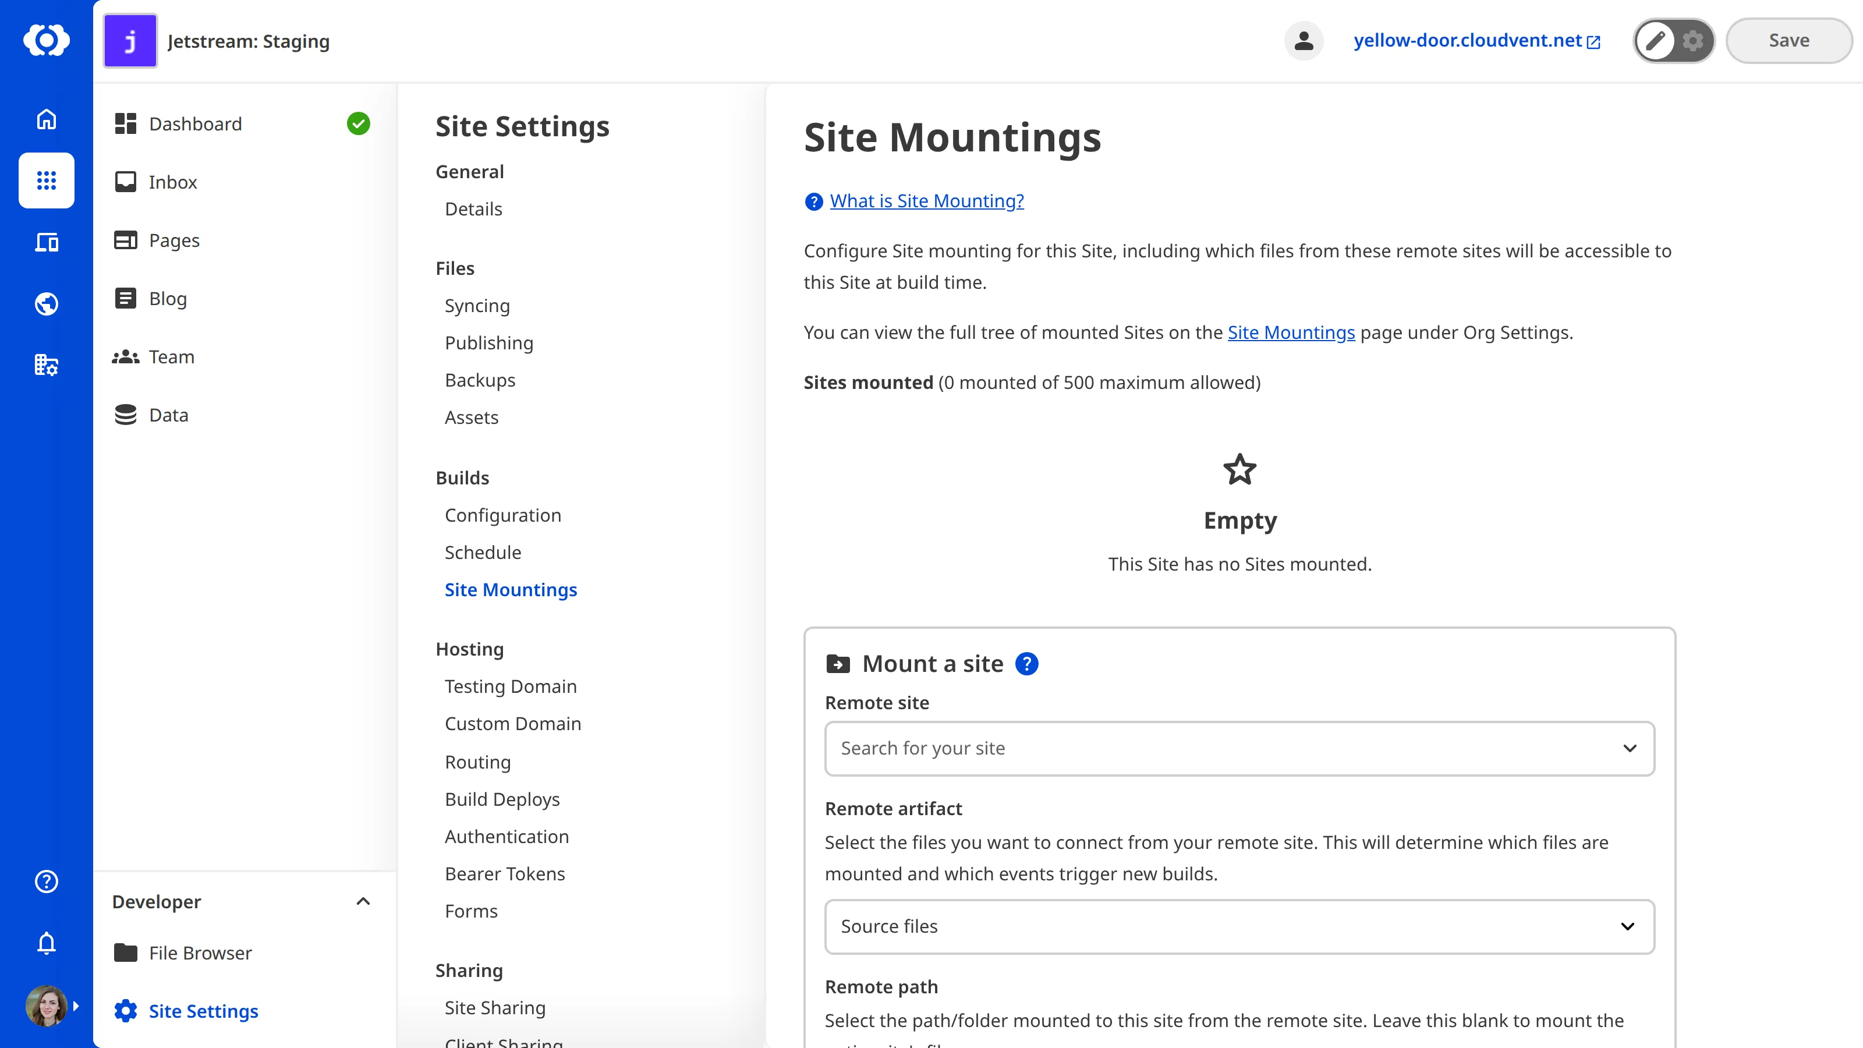Click the Empty state star icon
This screenshot has width=1863, height=1048.
pyautogui.click(x=1239, y=469)
